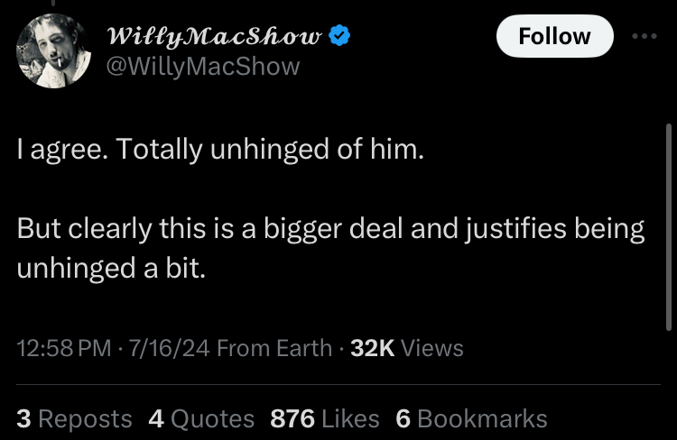Show the 876 Likes list
The height and width of the screenshot is (440, 677).
[x=325, y=419]
